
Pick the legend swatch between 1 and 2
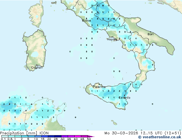18,136
